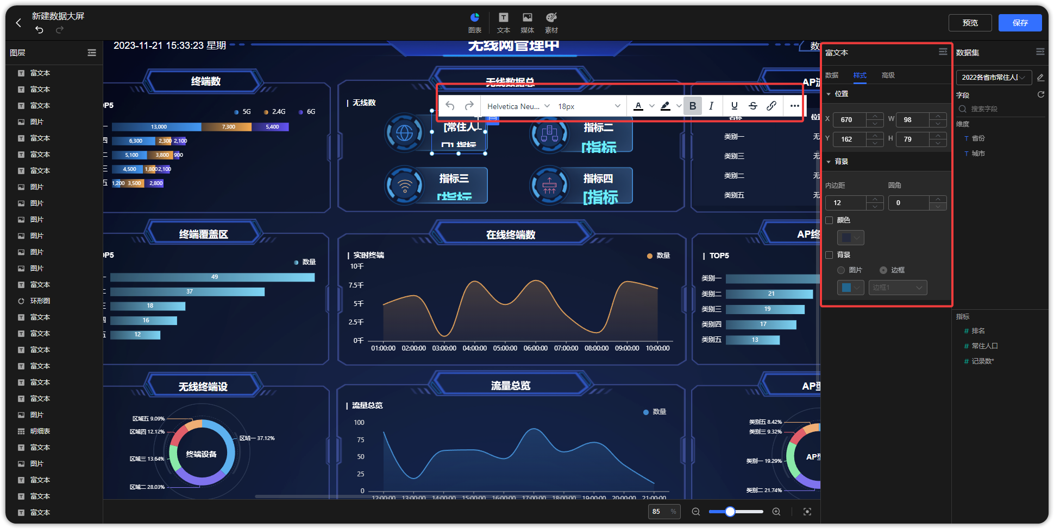Image resolution: width=1054 pixels, height=529 pixels.
Task: Enable the 背景 checkbox
Action: tap(829, 255)
